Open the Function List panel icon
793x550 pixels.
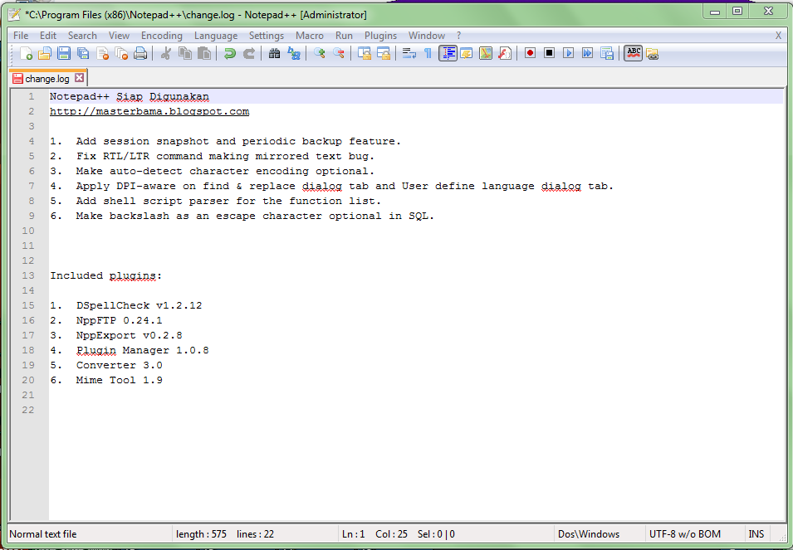pos(505,53)
